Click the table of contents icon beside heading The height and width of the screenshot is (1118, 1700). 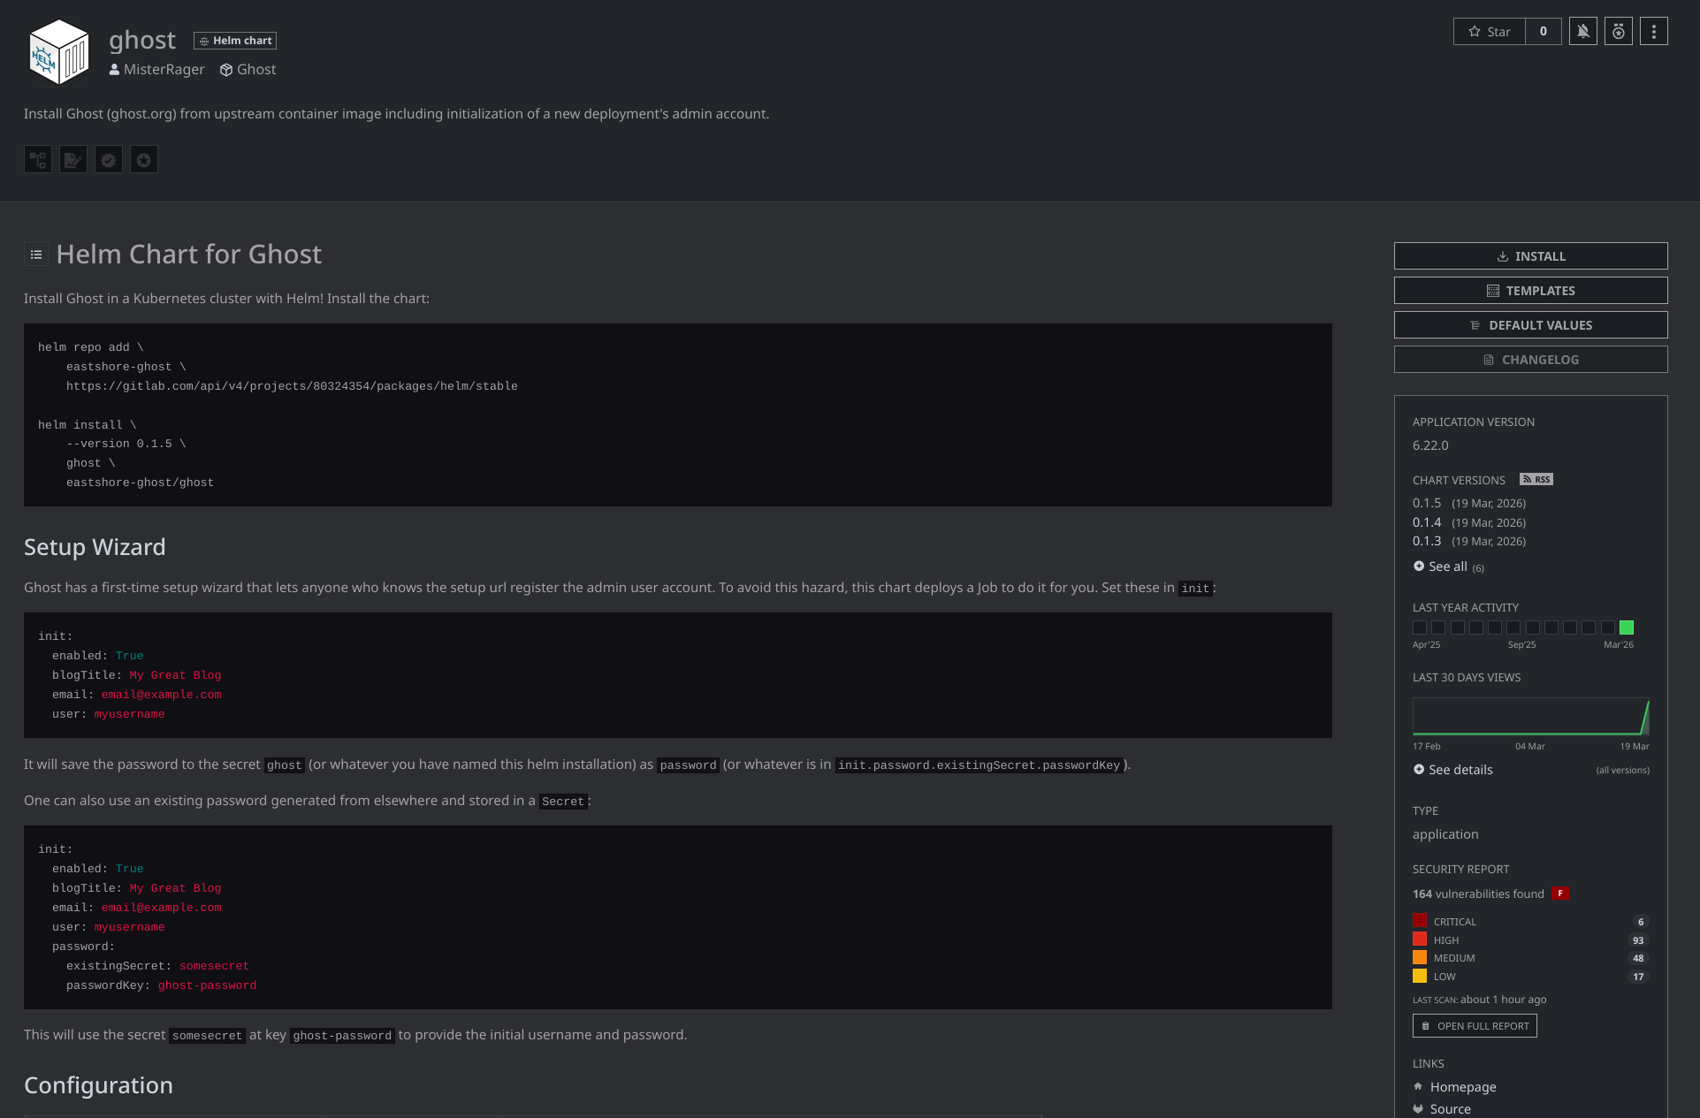point(36,255)
